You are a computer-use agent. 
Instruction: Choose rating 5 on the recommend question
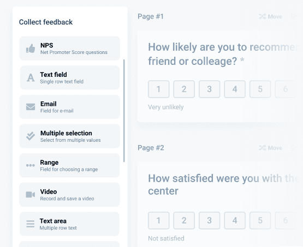(x=260, y=89)
